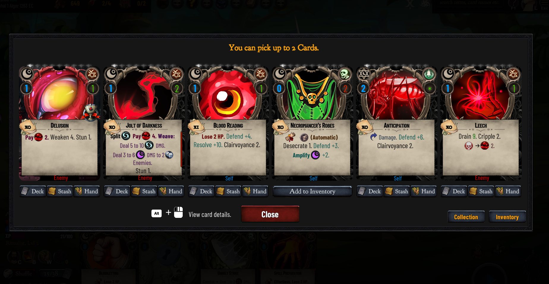
Task: Add Delusion card to Deck
Action: click(x=33, y=192)
